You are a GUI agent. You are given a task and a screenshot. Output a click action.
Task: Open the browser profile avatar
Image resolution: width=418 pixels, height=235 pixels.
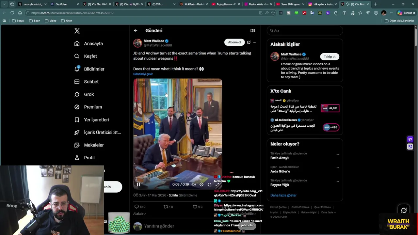point(384,13)
